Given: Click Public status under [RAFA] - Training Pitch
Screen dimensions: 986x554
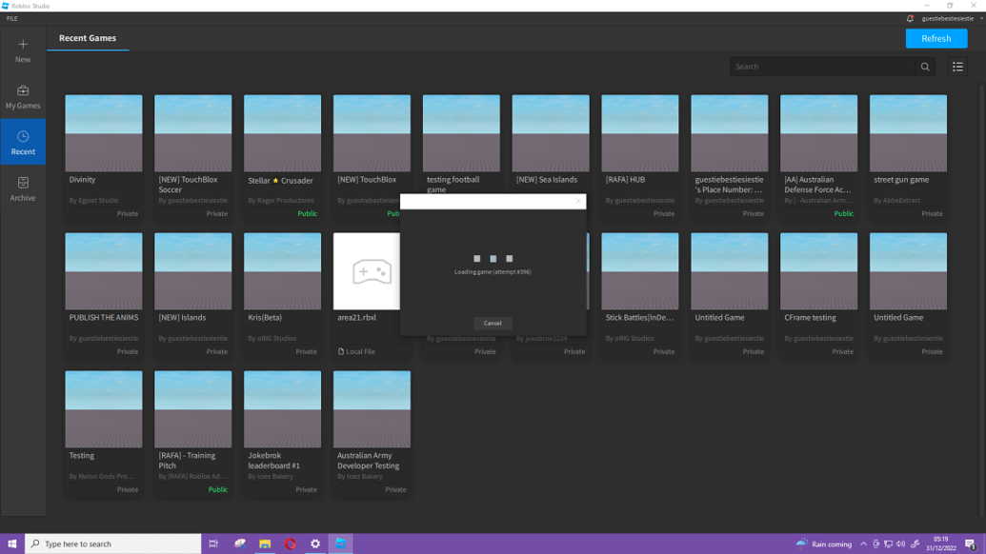Looking at the screenshot, I should [x=218, y=490].
